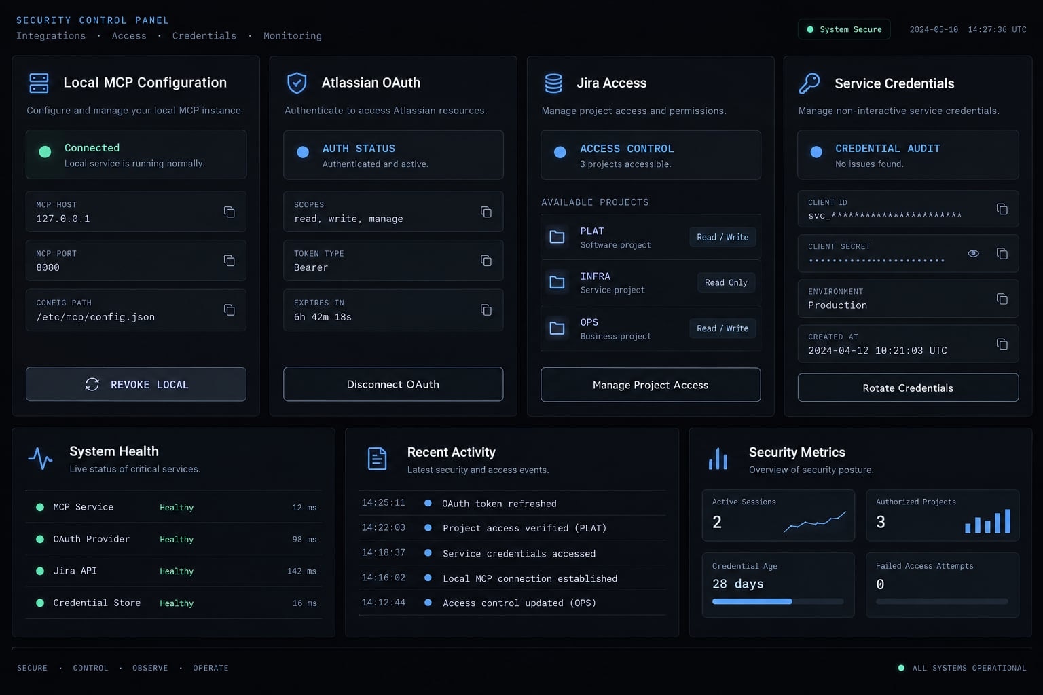Click Disconnect OAuth
The image size is (1043, 695).
(x=393, y=384)
